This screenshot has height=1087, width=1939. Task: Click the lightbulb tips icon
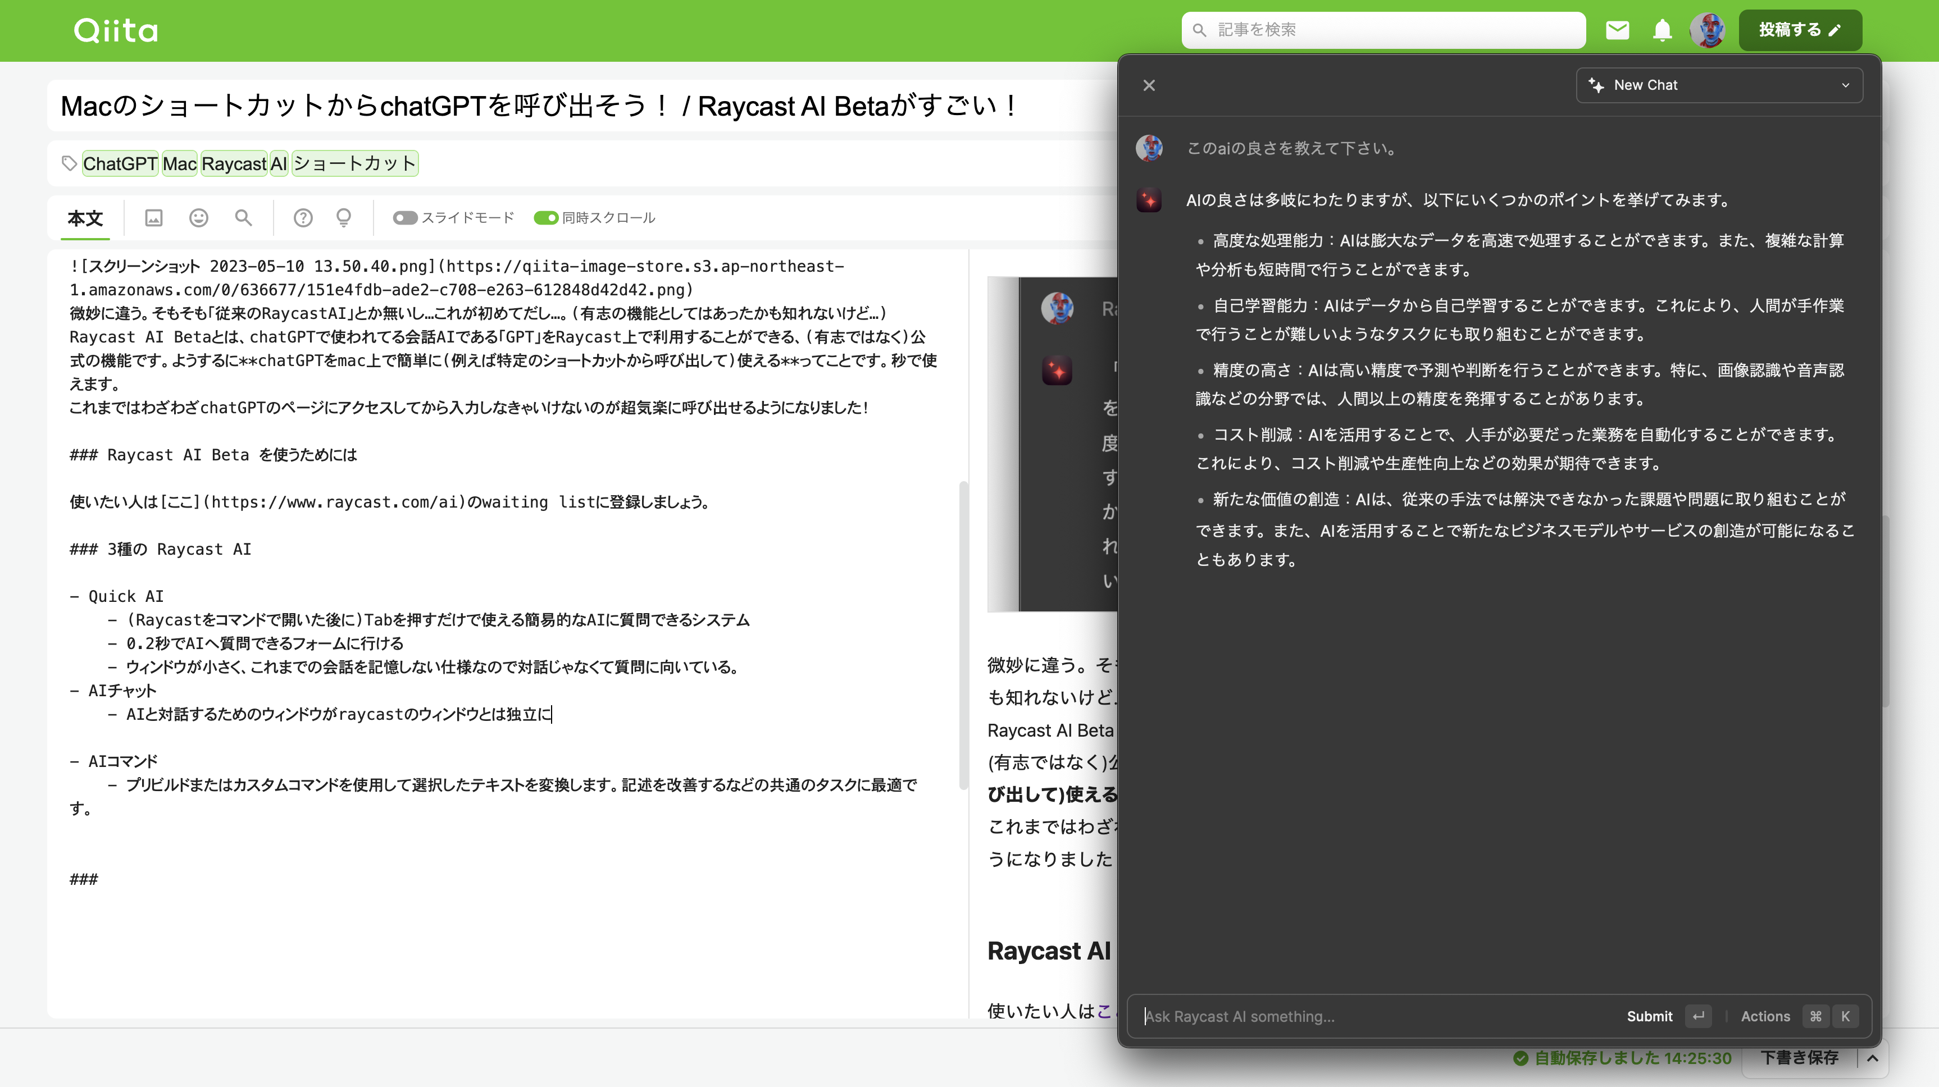(343, 218)
